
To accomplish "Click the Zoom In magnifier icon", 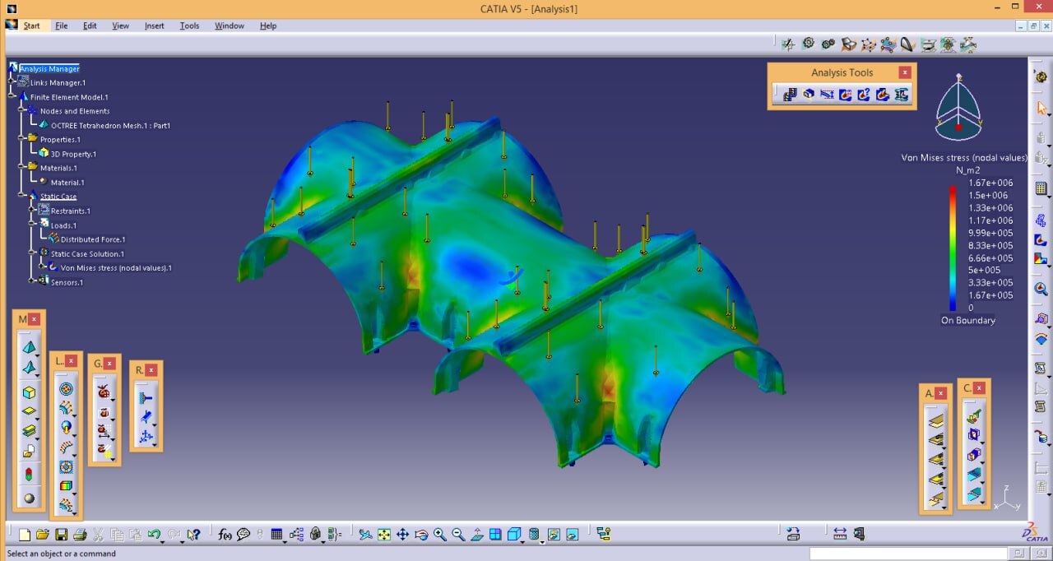I will 440,535.
